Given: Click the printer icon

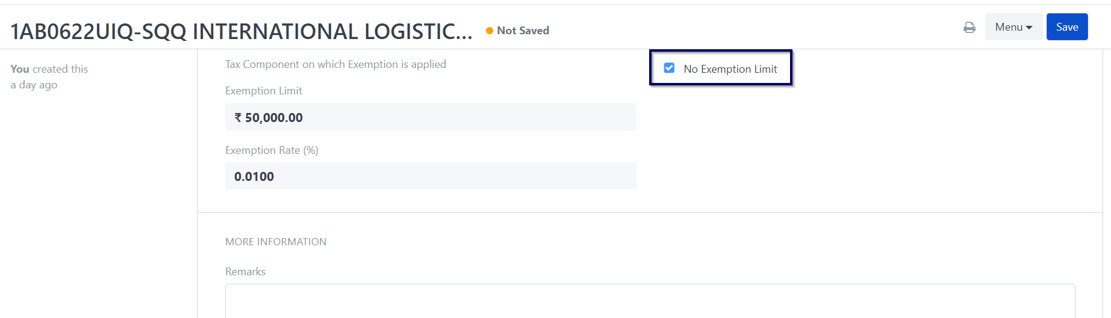Looking at the screenshot, I should pos(969,27).
